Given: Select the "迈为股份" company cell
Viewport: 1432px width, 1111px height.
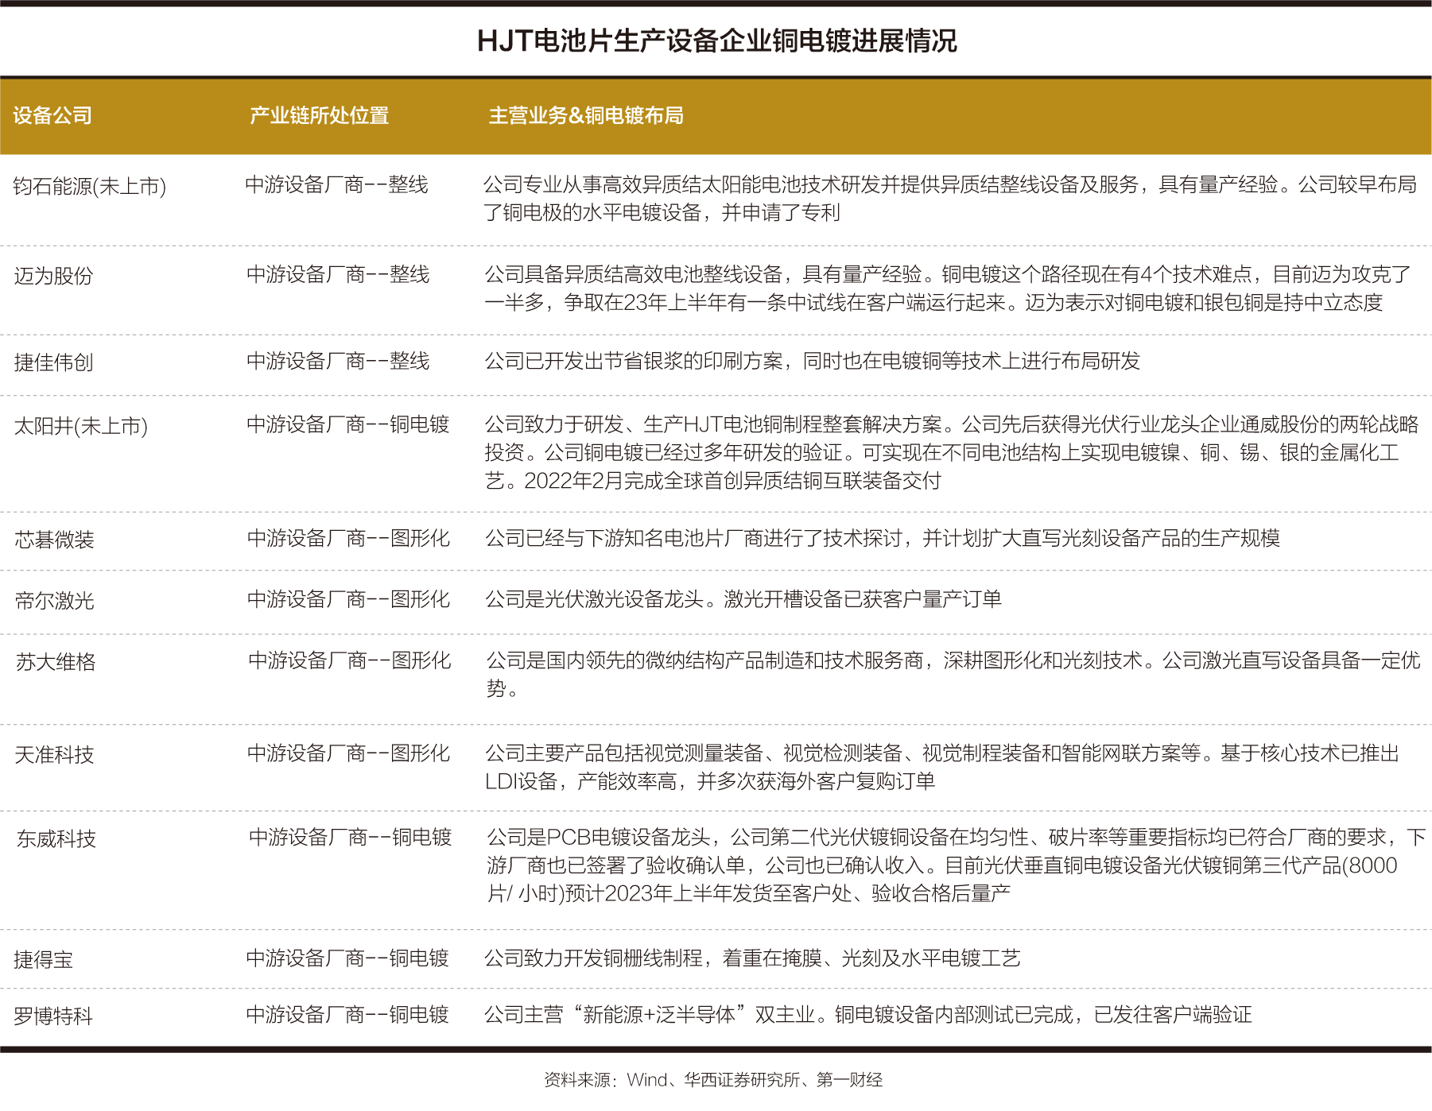Looking at the screenshot, I should pos(53,277).
